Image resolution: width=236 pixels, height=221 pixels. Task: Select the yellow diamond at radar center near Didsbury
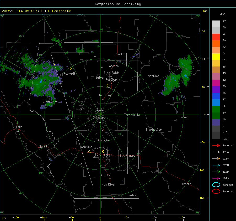pos(100,115)
